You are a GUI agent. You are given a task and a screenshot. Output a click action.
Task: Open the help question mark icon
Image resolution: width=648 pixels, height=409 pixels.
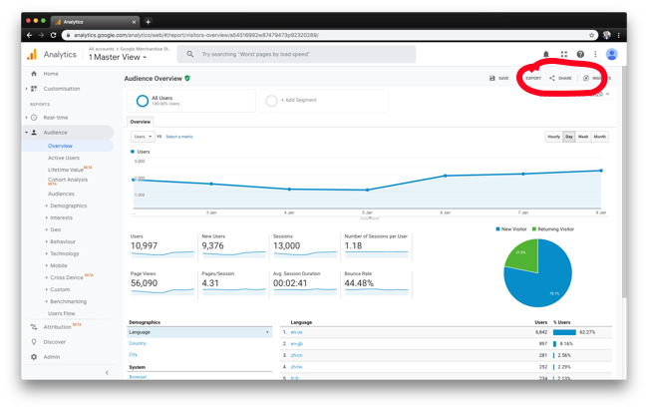coord(580,54)
